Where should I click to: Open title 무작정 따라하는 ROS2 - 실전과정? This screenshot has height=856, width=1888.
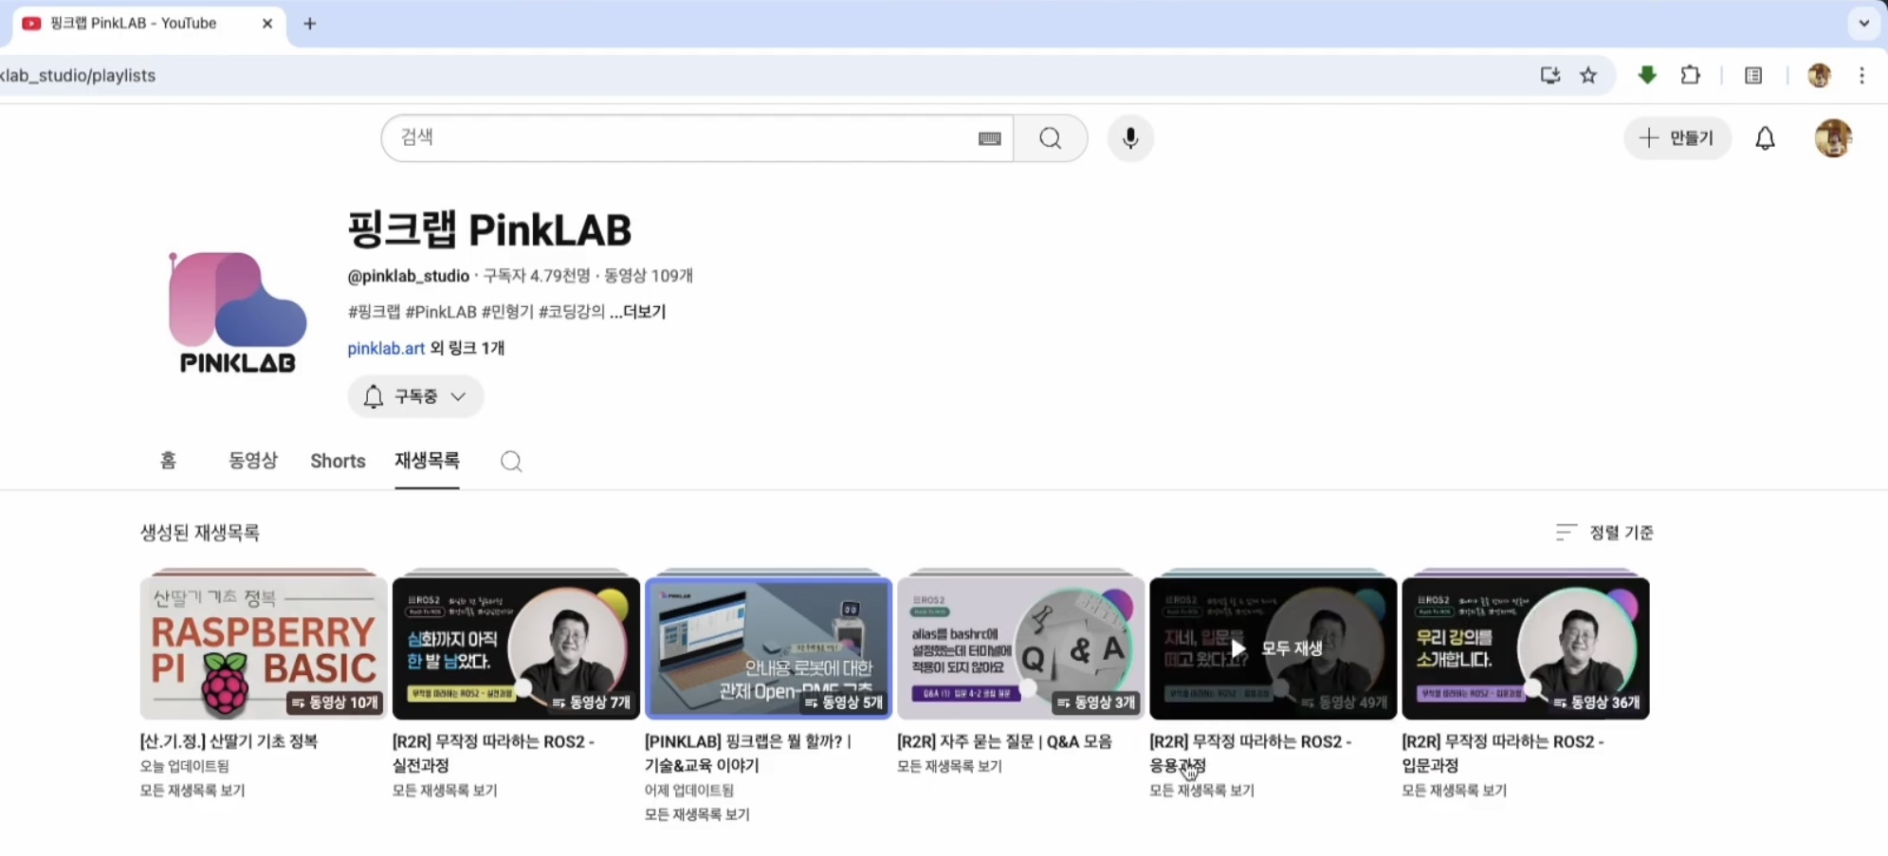[x=493, y=753]
